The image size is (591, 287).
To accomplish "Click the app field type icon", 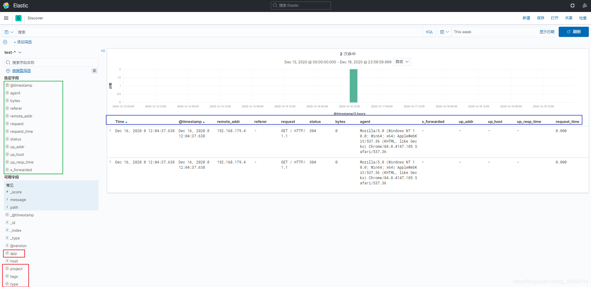I will coord(7,253).
